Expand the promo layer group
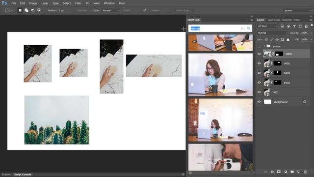314x177 pixels. 264,46
